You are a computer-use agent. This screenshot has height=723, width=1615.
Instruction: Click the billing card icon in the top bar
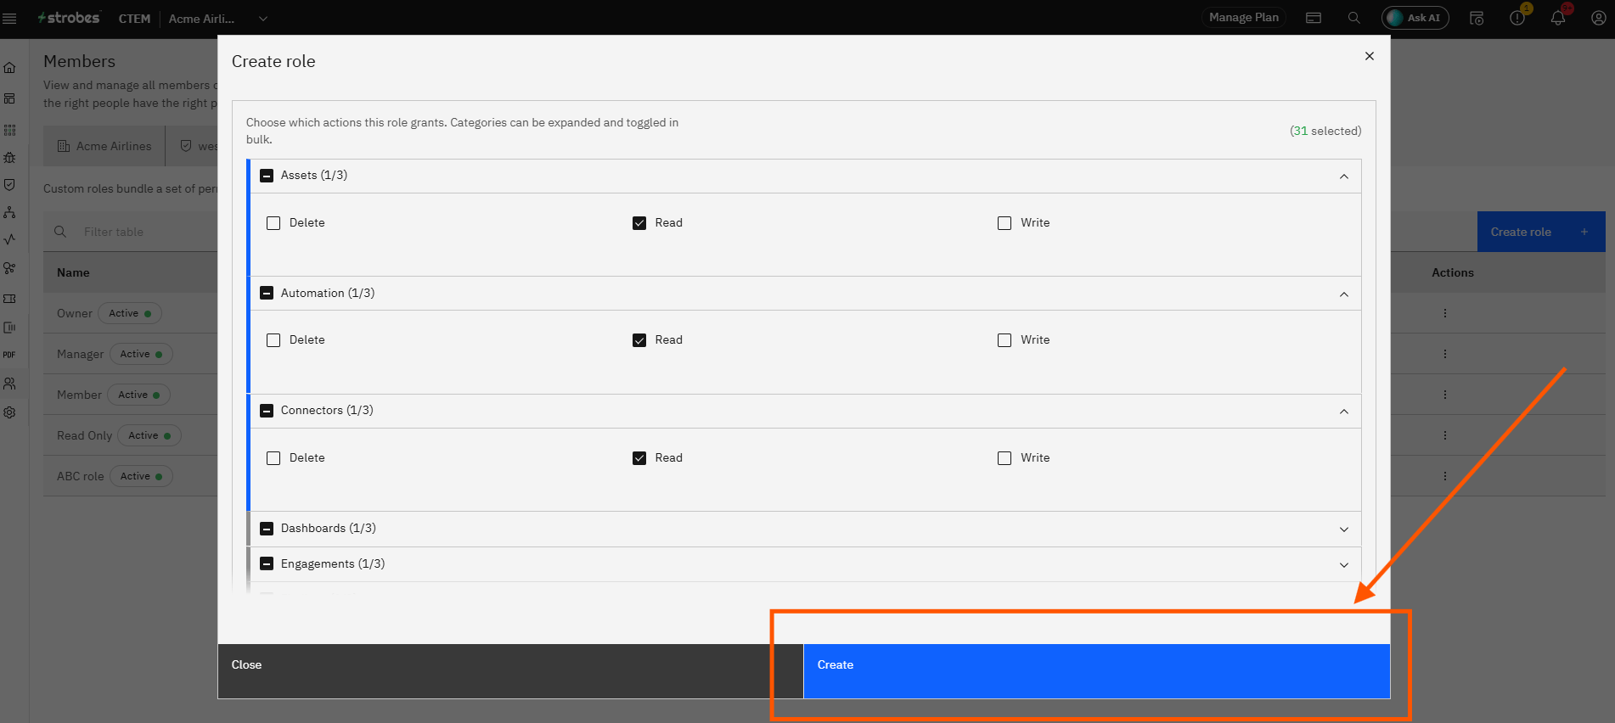[1314, 18]
